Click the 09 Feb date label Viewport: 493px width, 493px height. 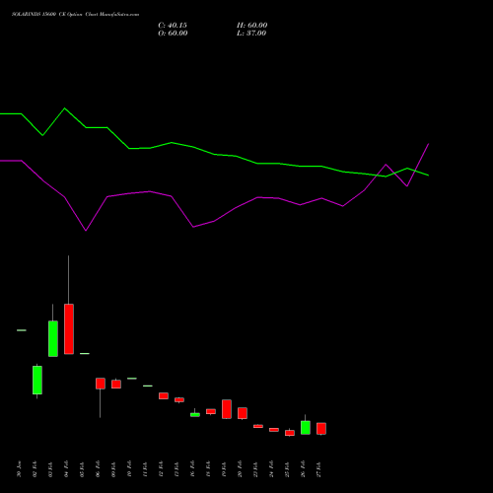point(113,469)
